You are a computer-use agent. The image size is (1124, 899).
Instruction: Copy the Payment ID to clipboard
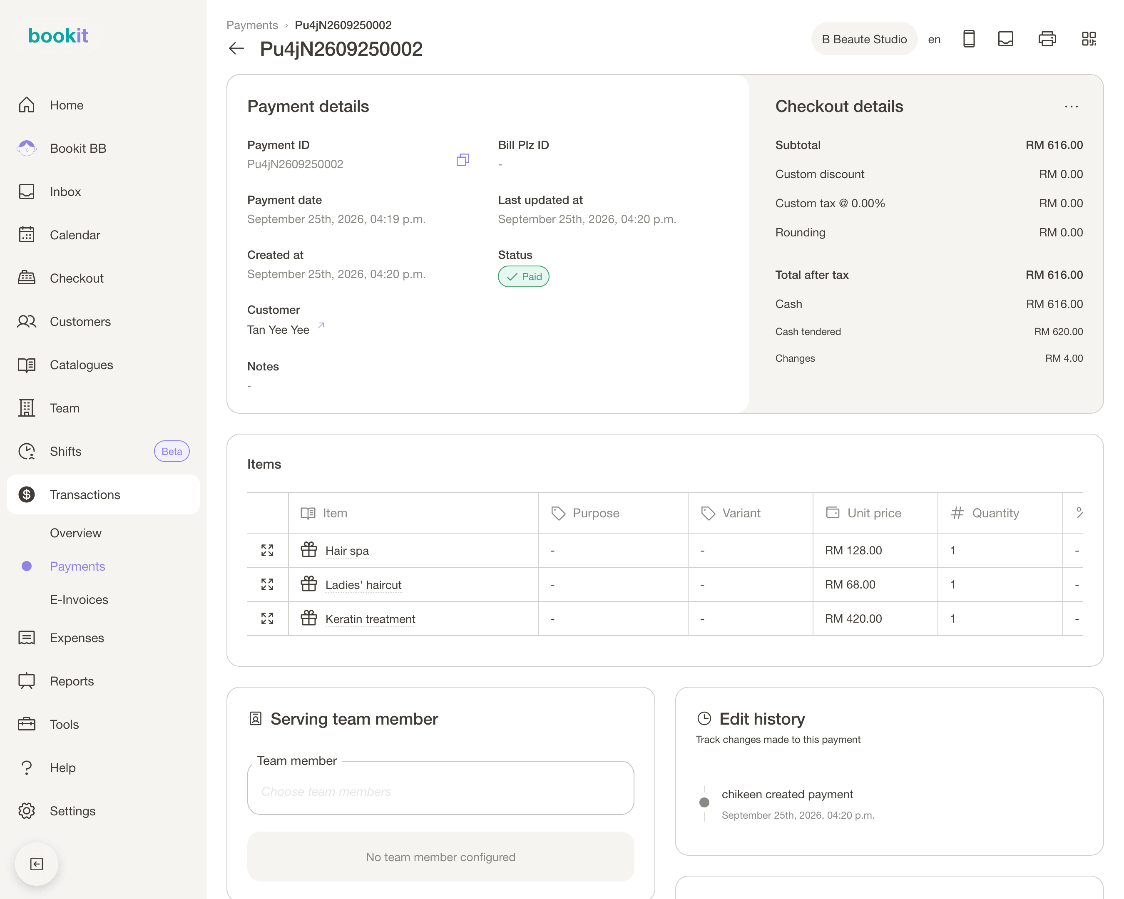(463, 160)
